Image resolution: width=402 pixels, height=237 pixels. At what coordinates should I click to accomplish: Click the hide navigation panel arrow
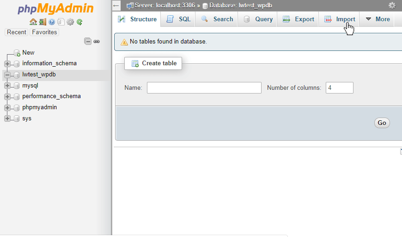click(116, 6)
